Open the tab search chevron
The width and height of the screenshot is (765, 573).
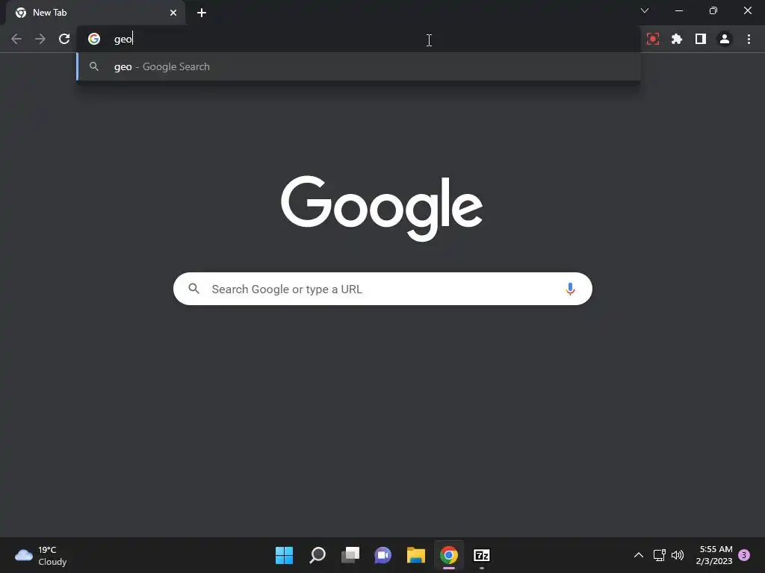click(x=645, y=10)
